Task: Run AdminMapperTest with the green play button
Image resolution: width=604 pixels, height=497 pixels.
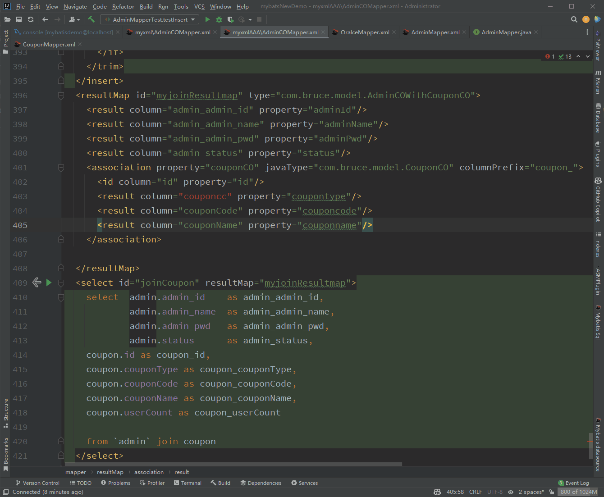Action: [207, 19]
